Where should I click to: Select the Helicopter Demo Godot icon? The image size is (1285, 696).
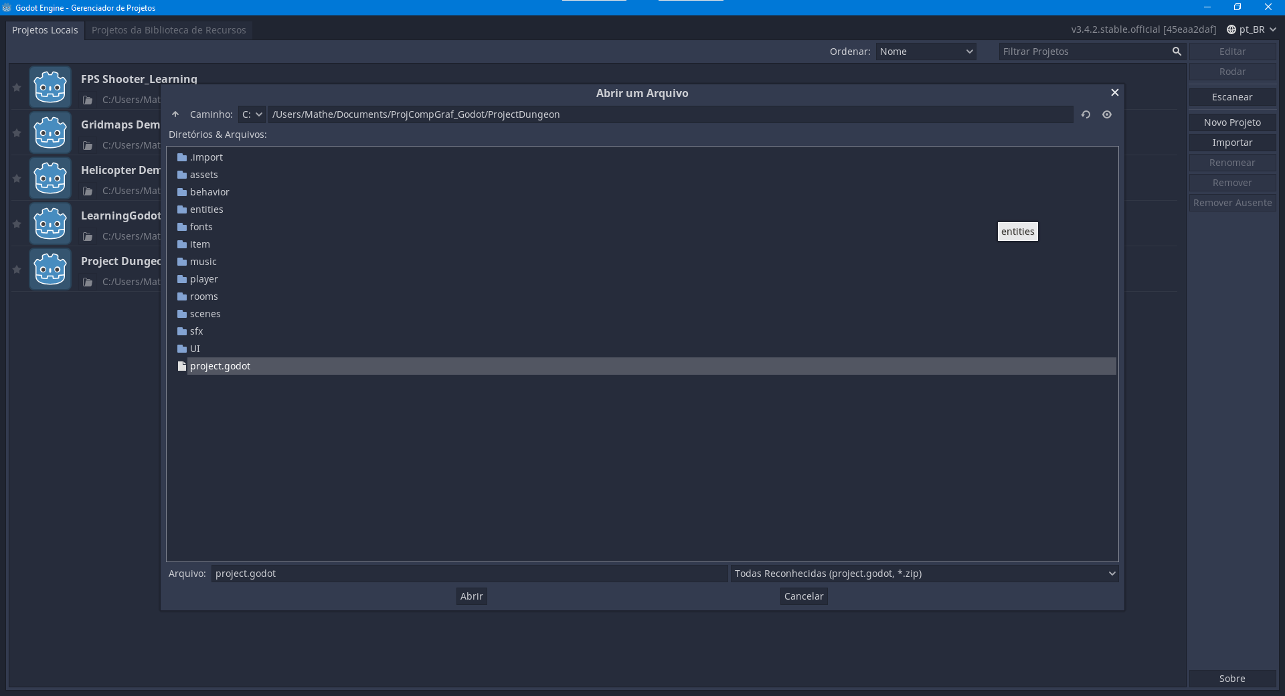point(50,178)
